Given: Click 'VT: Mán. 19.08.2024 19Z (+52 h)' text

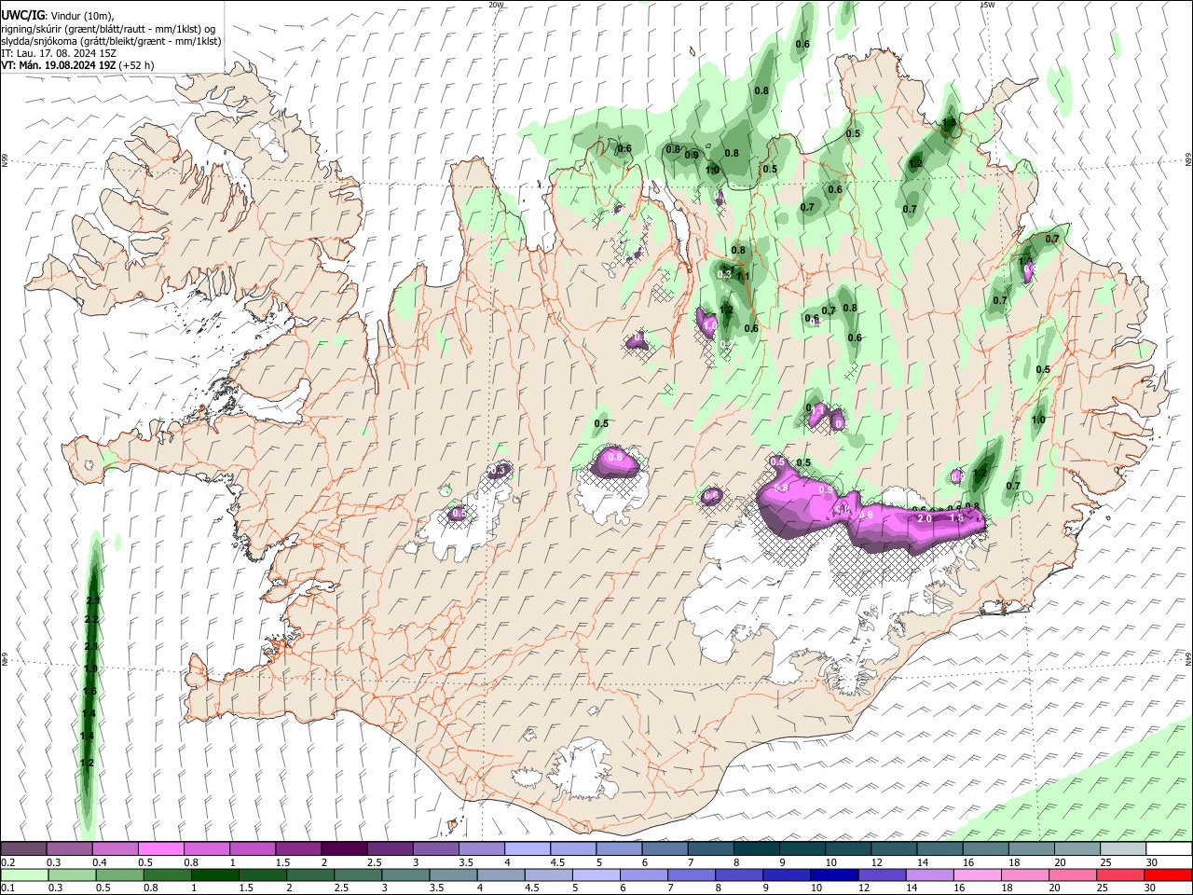Looking at the screenshot, I should pyautogui.click(x=78, y=65).
